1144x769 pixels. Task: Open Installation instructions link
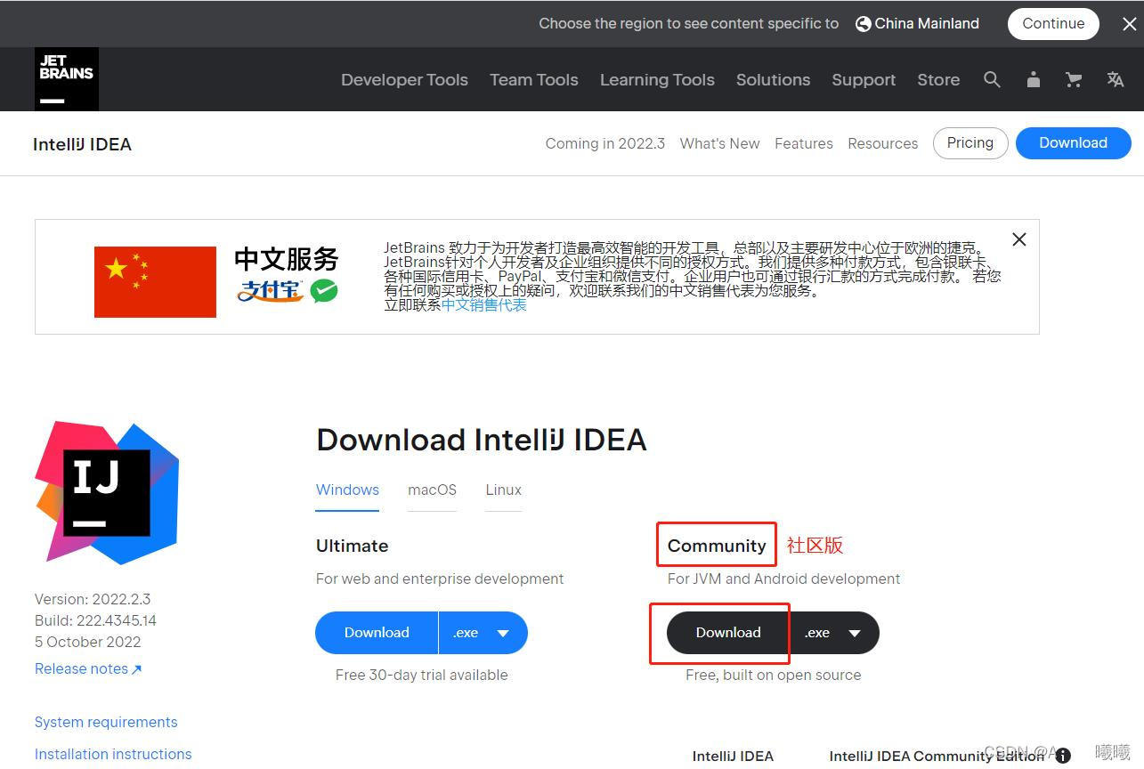113,754
